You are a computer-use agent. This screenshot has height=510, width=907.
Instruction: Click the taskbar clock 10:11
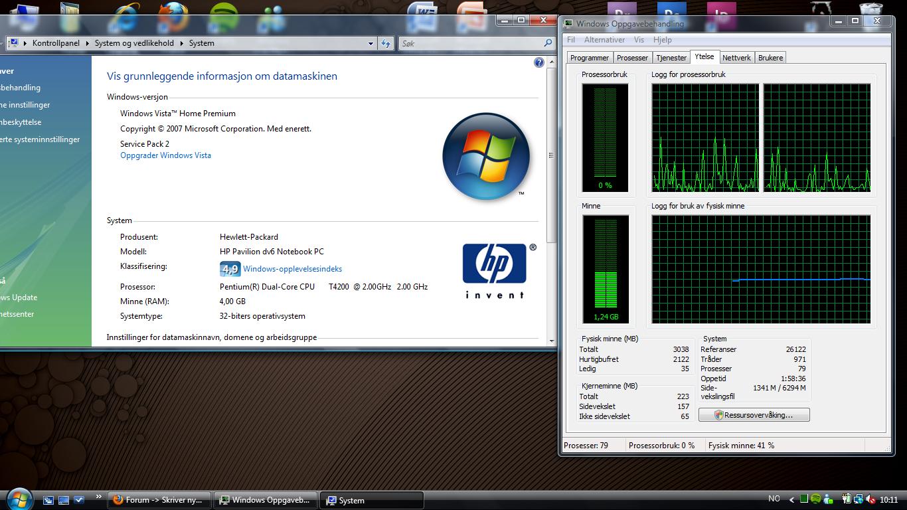pyautogui.click(x=888, y=500)
